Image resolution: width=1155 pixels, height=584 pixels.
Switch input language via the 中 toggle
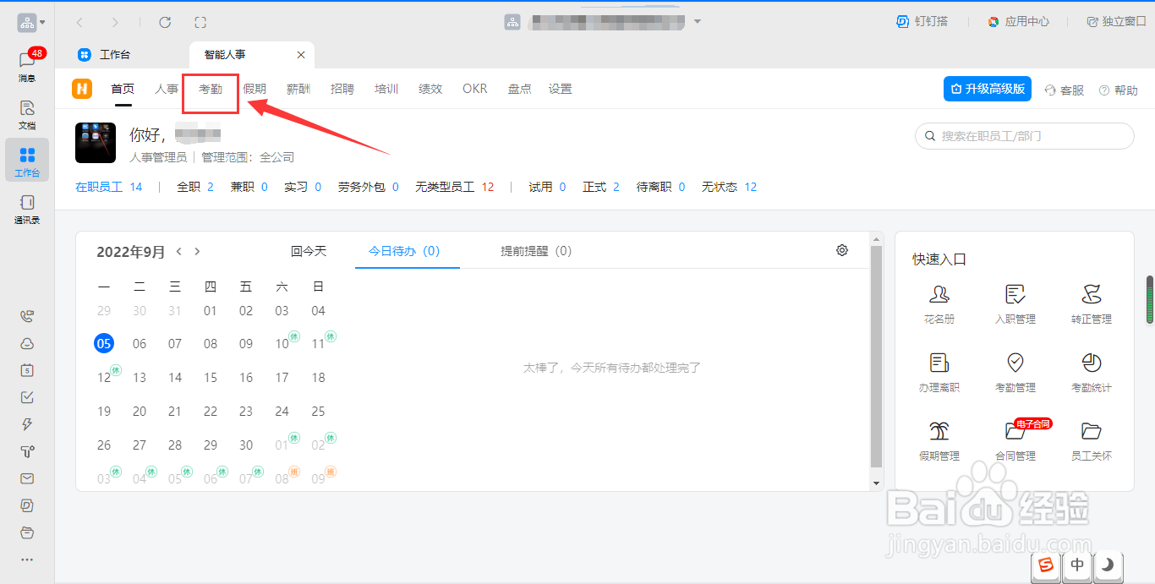click(x=1077, y=565)
